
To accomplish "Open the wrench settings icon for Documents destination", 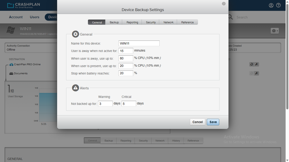I will 256,73.
